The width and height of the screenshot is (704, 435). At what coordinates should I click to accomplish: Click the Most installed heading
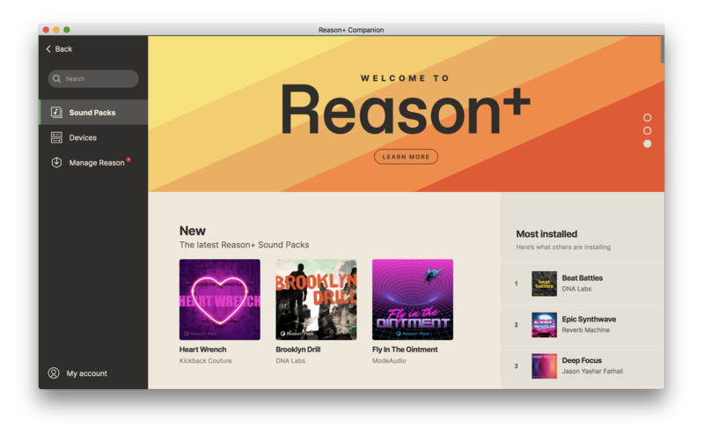tap(546, 234)
